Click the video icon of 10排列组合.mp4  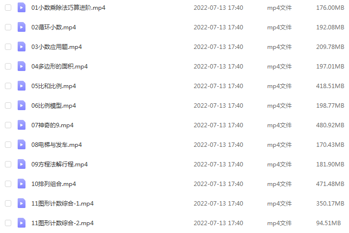[x=22, y=184]
